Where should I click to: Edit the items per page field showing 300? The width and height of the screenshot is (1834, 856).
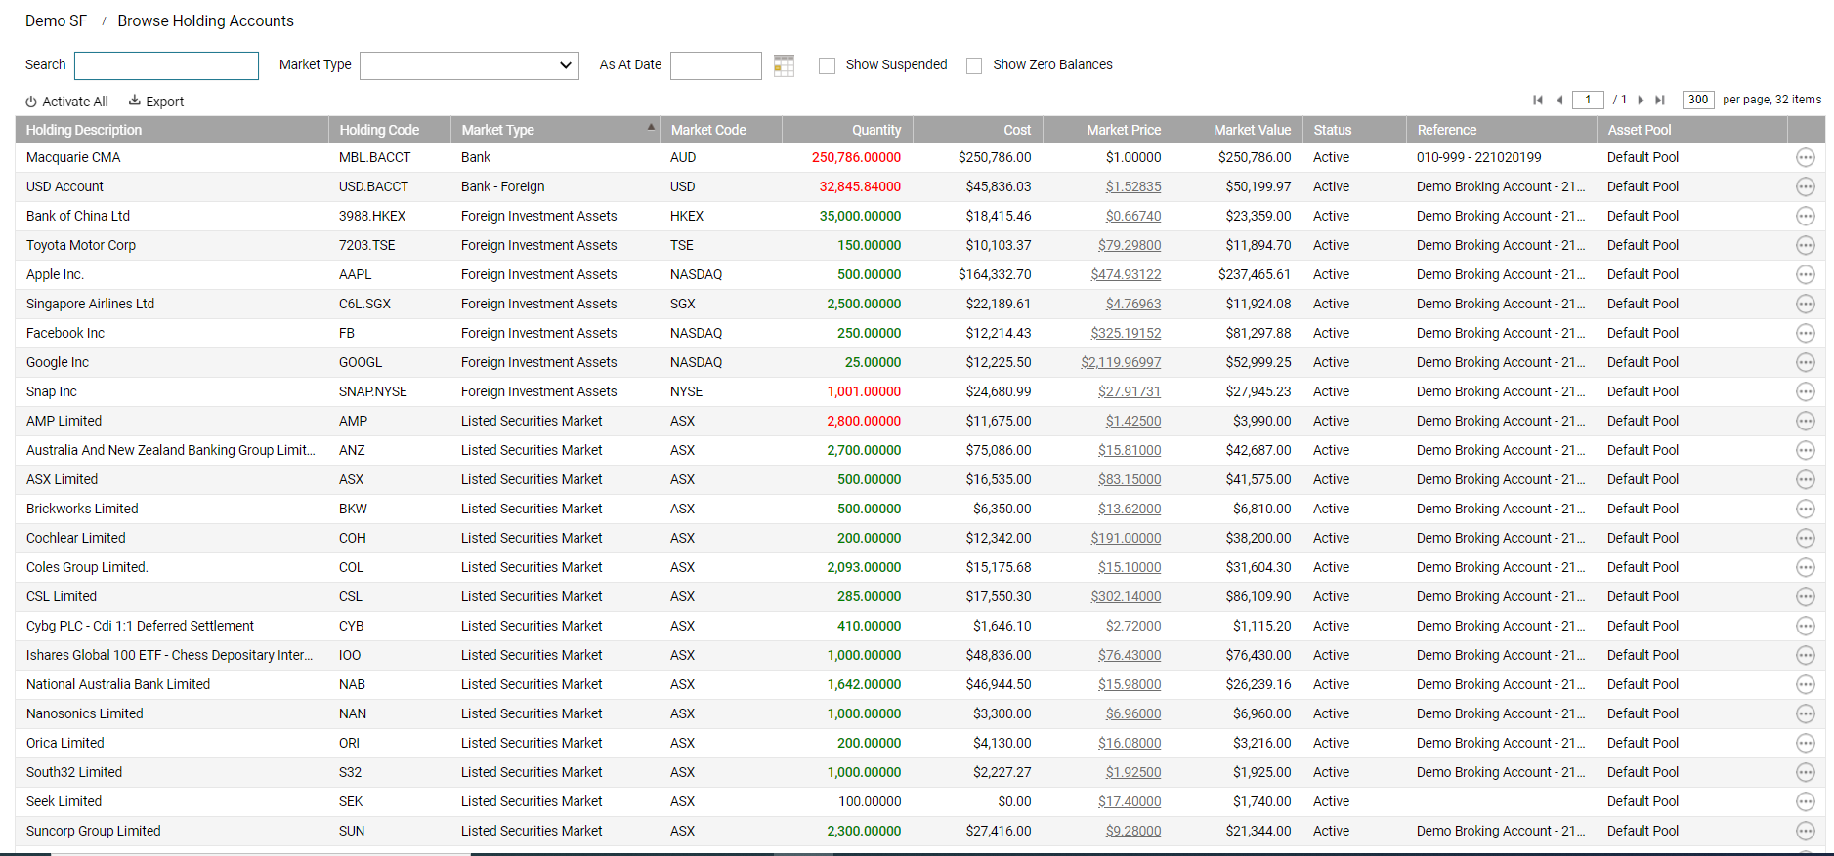(x=1698, y=100)
